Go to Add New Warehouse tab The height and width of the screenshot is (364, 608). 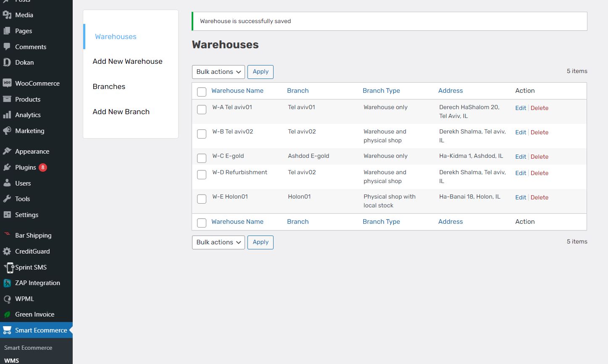click(x=127, y=61)
